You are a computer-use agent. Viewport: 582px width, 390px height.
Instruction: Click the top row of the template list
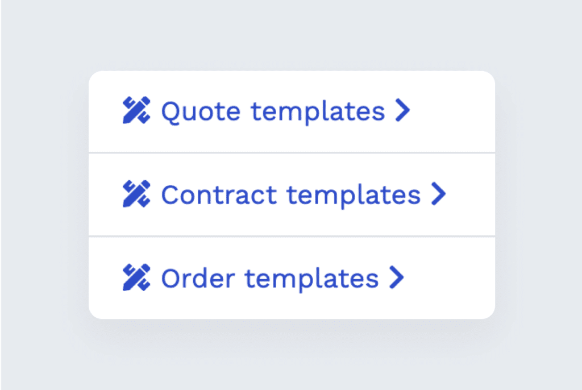(x=291, y=111)
